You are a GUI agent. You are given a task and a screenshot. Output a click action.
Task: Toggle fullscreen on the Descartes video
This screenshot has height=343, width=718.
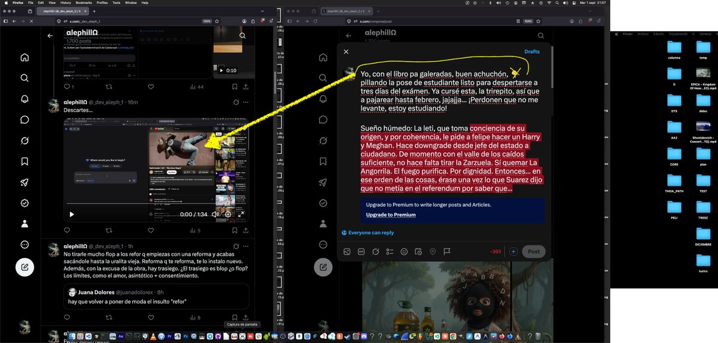[241, 214]
